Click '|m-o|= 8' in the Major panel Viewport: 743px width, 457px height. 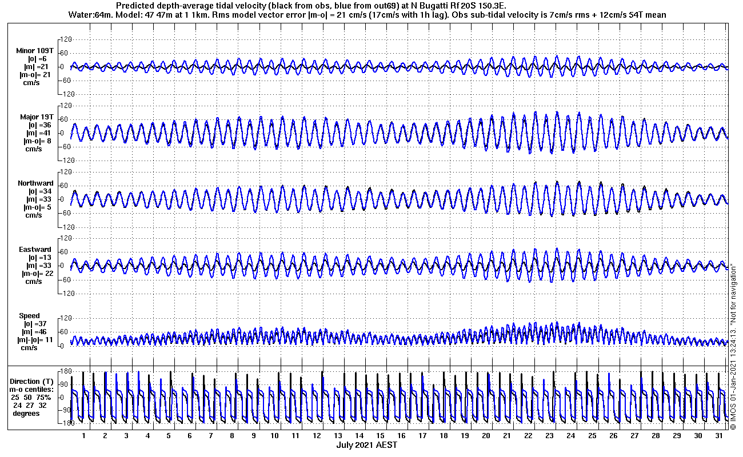[x=37, y=141]
